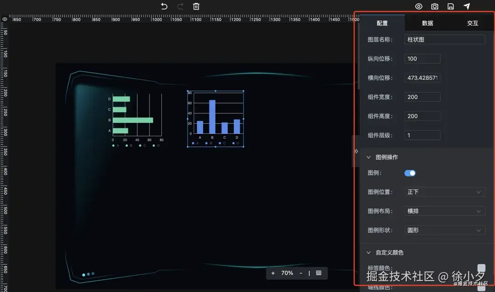Click the undo icon in the toolbar
The height and width of the screenshot is (292, 495).
(164, 6)
